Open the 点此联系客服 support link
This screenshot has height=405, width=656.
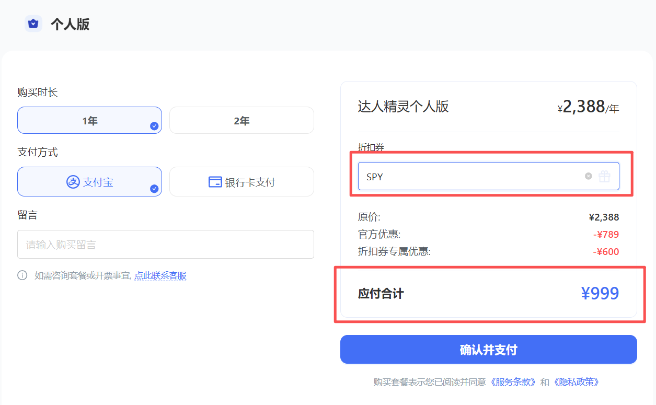(x=160, y=275)
